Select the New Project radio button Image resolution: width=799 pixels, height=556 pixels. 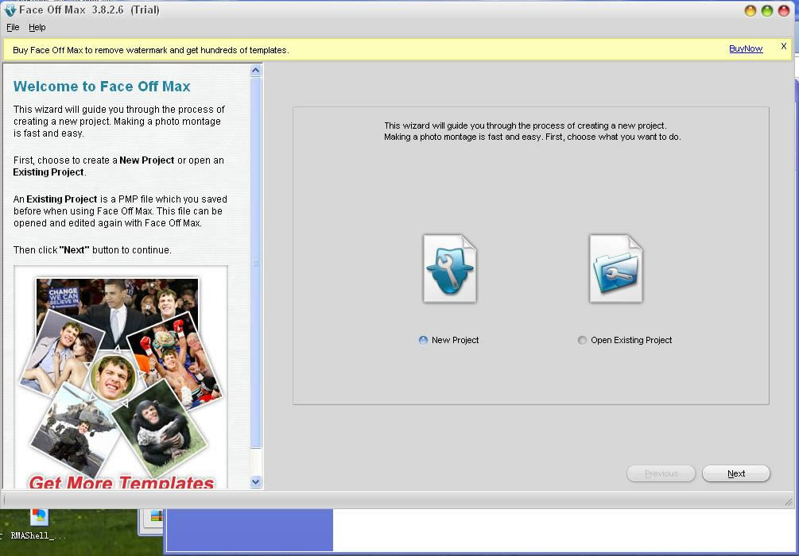(423, 340)
